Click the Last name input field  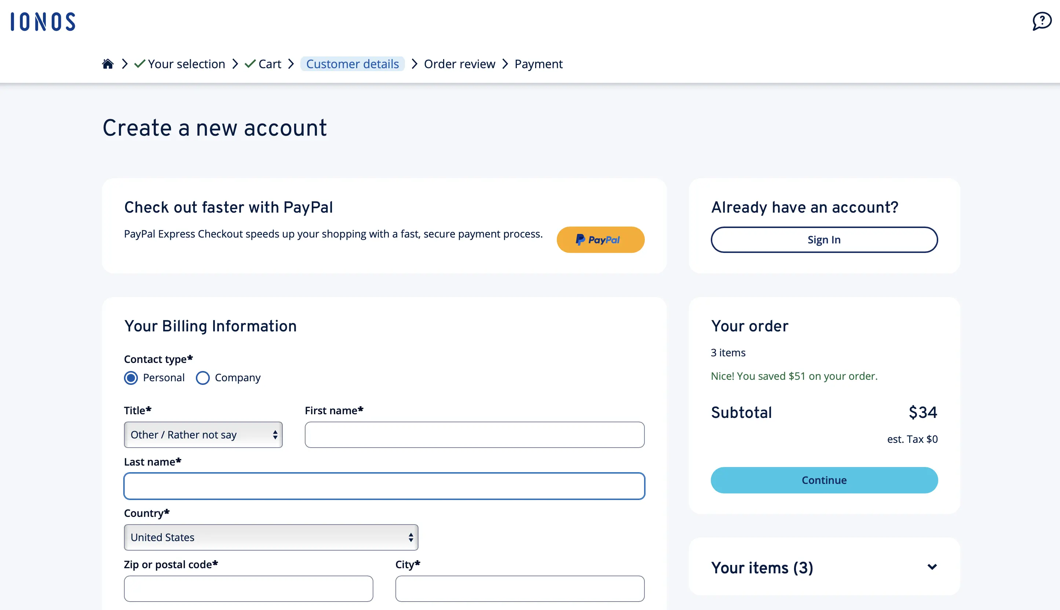point(384,486)
